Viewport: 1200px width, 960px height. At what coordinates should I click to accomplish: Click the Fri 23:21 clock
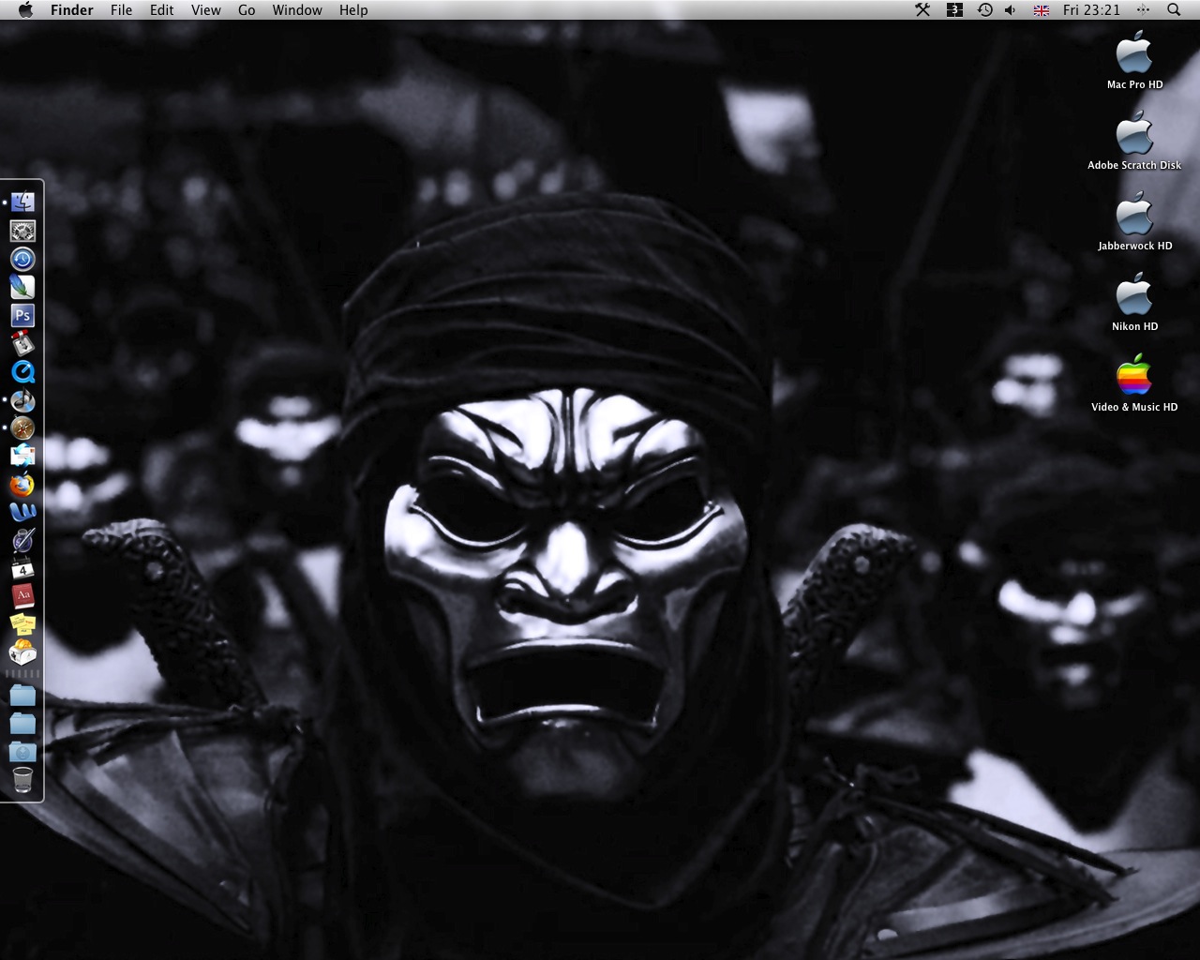click(x=1091, y=9)
